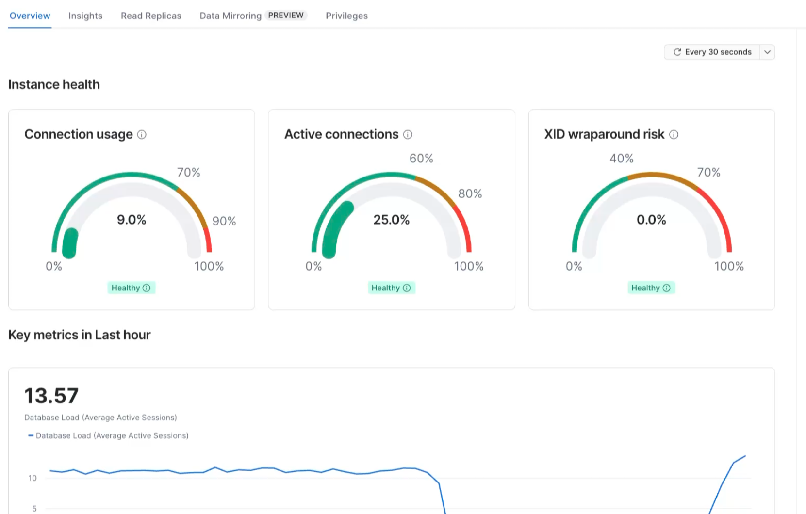Click the 13.57 database load value

(x=51, y=396)
